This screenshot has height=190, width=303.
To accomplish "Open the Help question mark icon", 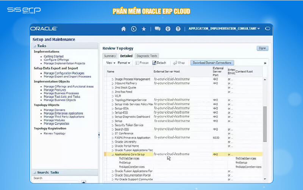I will point(178,29).
